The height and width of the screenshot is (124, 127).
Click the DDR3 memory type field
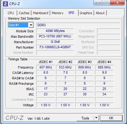click(x=78, y=25)
